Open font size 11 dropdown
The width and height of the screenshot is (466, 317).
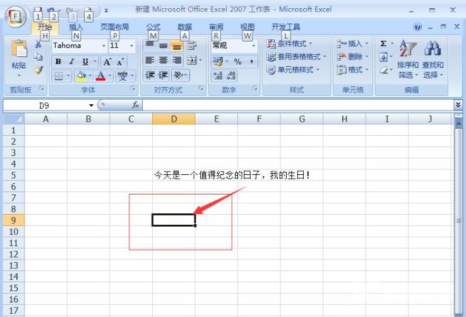click(x=131, y=45)
